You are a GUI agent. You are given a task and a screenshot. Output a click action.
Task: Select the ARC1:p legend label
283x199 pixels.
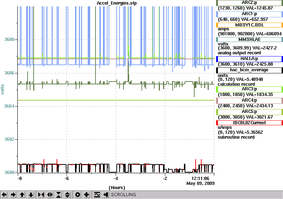(249, 14)
